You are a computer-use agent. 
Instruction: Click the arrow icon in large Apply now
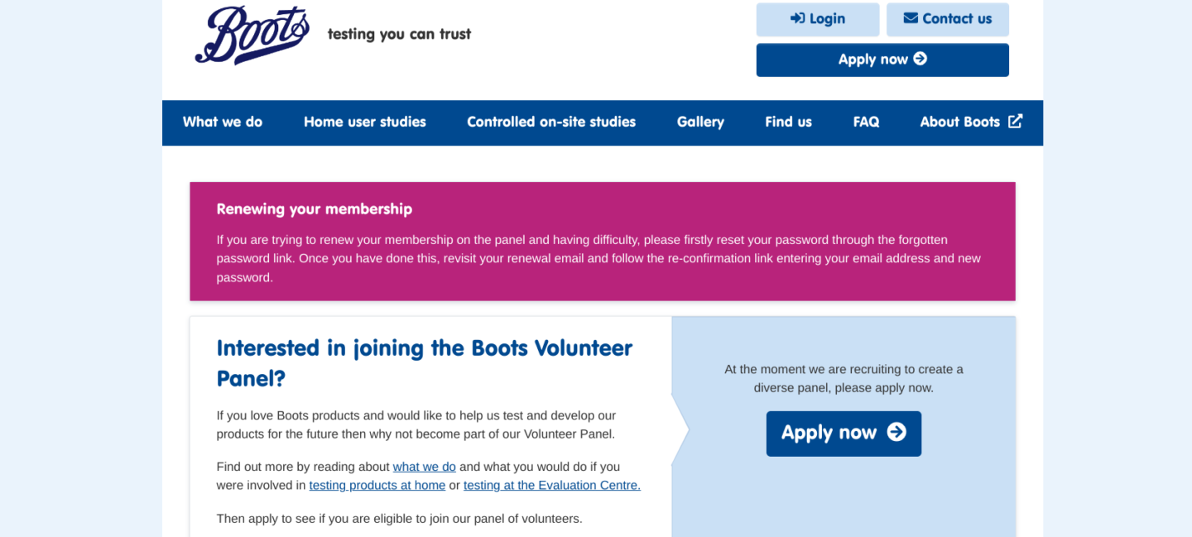coord(896,432)
